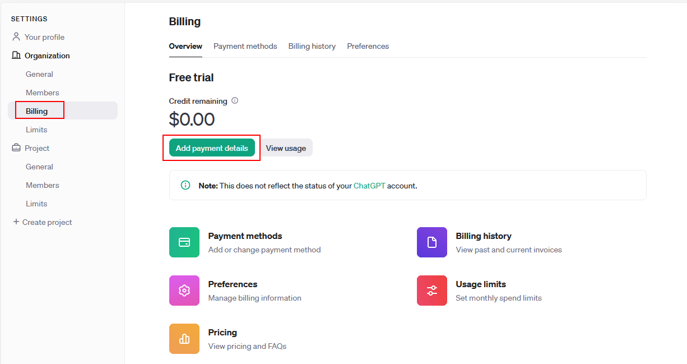
Task: Click the red Usage limits sliders icon
Action: tap(431, 291)
